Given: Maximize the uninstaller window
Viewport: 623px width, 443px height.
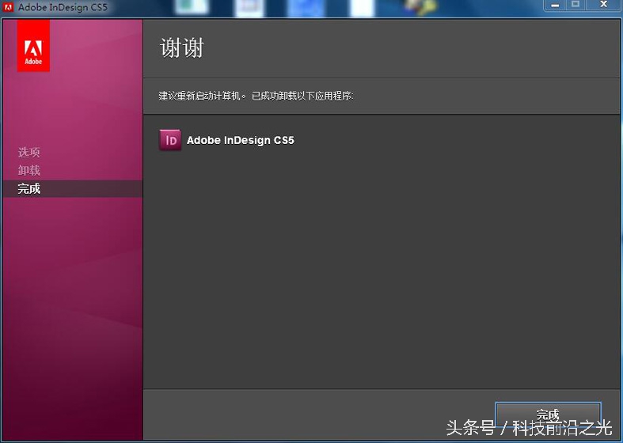Looking at the screenshot, I should pos(576,5).
